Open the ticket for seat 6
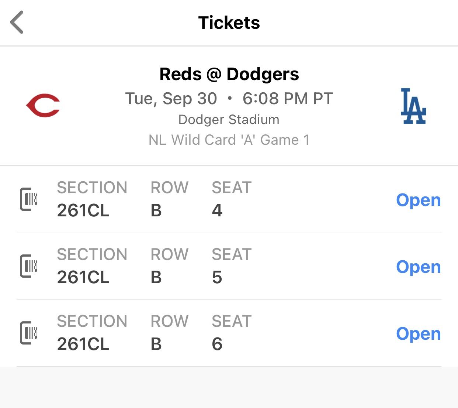 [418, 334]
